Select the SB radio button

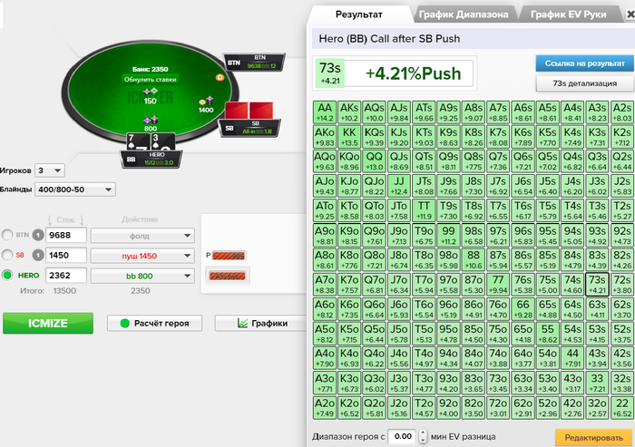click(7, 255)
